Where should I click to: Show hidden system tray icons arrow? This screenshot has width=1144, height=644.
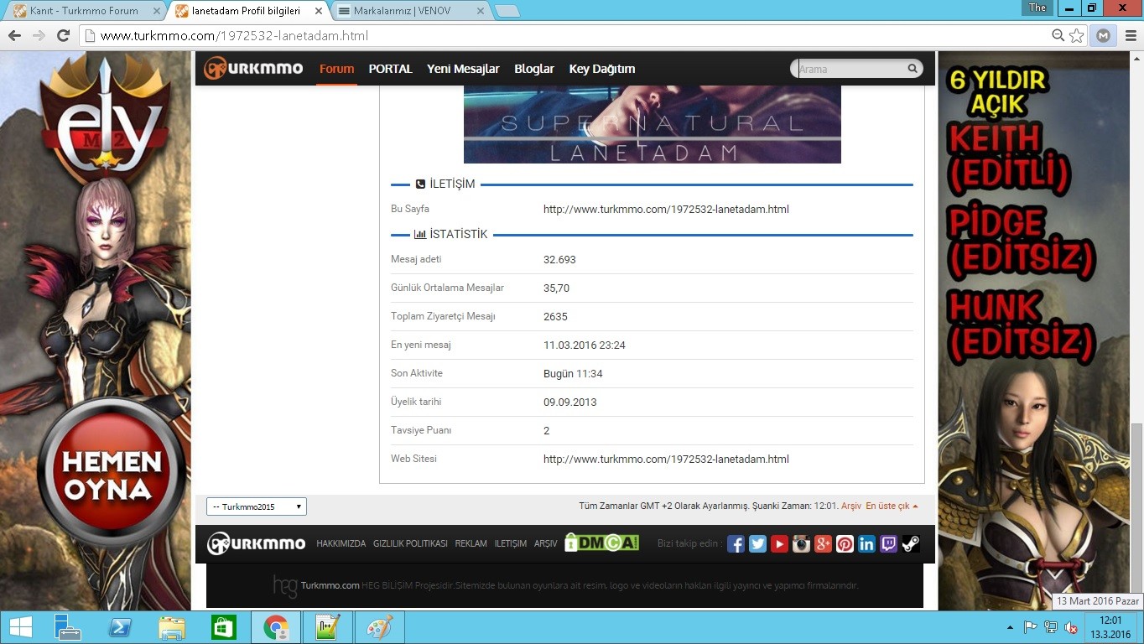1010,627
